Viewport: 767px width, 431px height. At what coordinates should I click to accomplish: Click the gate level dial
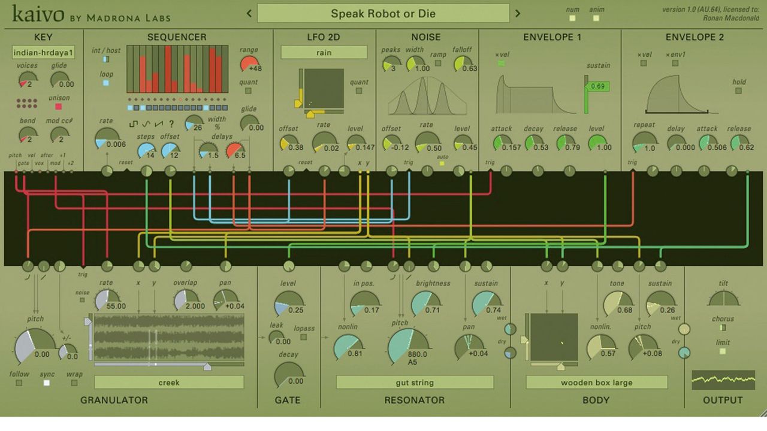pos(289,303)
